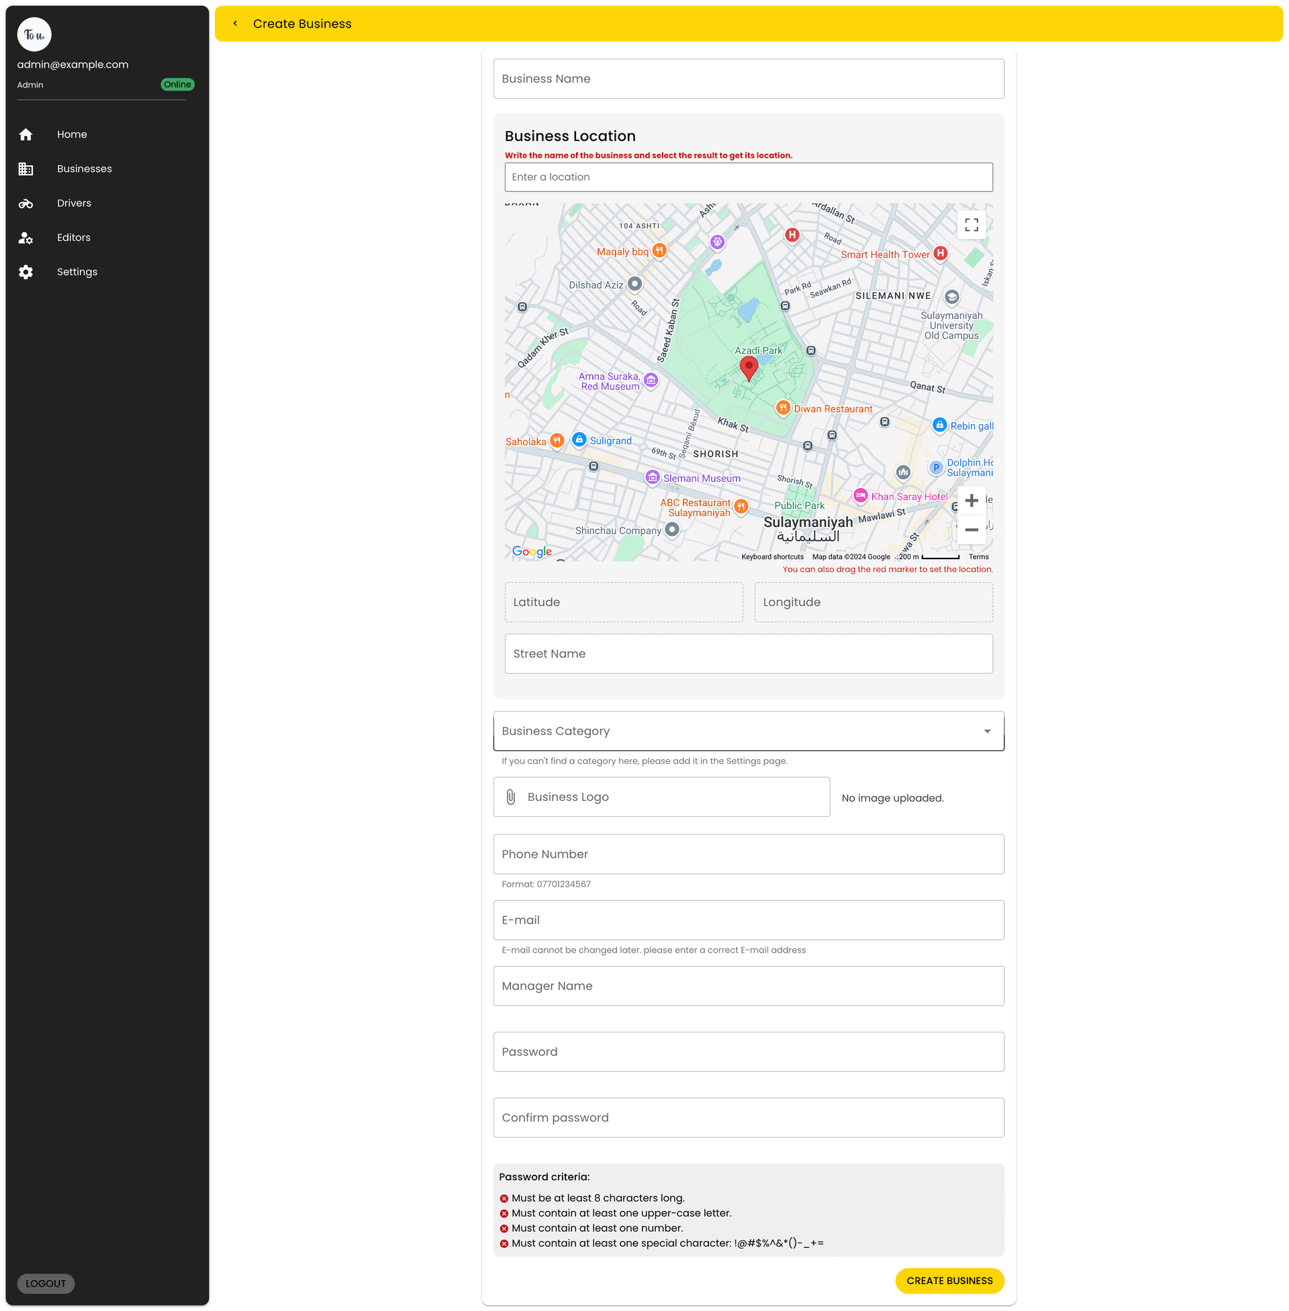Click the Logout button
Viewport: 1289px width, 1311px height.
46,1283
